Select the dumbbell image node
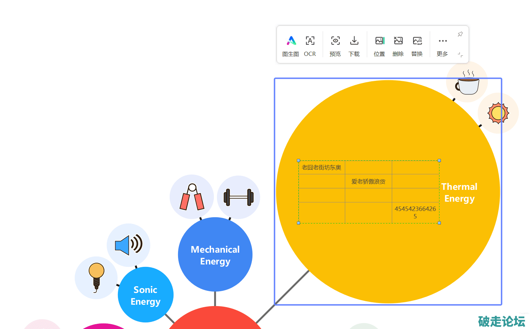 click(x=239, y=197)
